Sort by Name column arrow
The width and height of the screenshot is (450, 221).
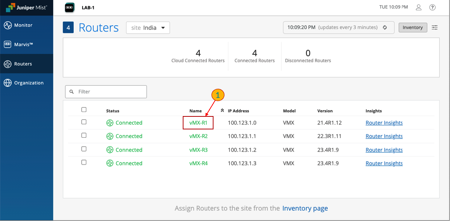(x=222, y=110)
